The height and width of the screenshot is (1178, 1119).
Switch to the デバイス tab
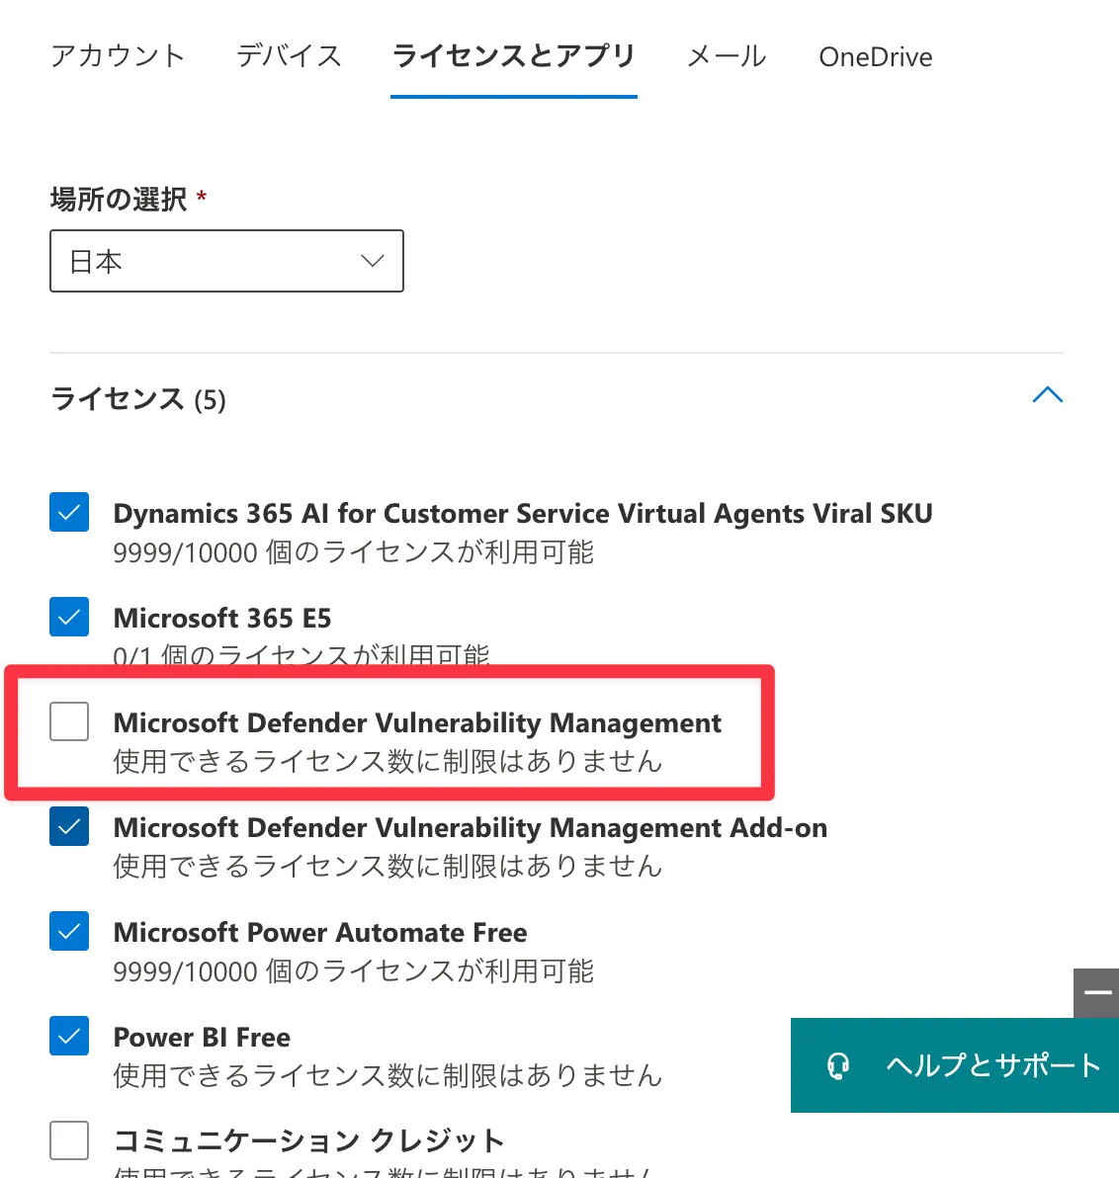tap(289, 56)
